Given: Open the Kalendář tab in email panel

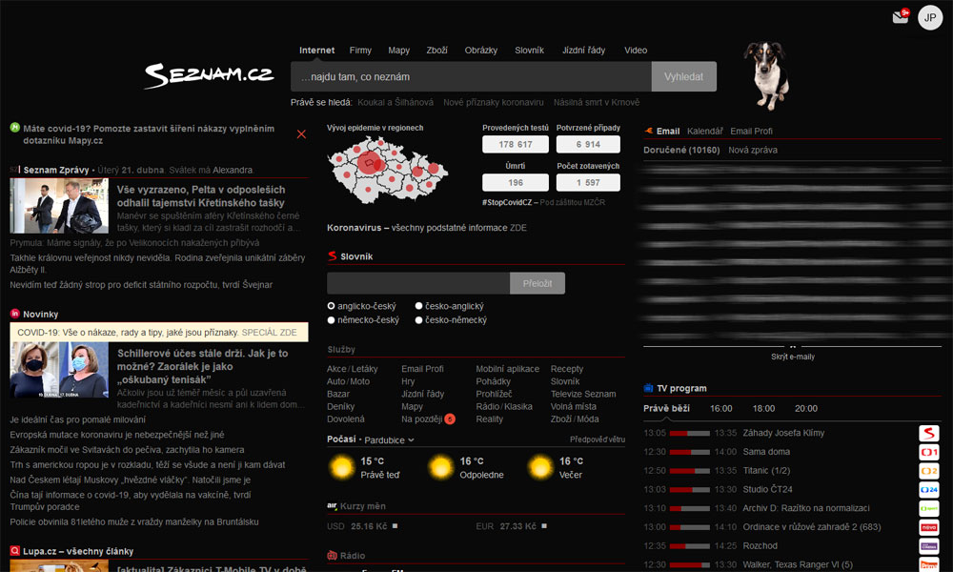Looking at the screenshot, I should 705,131.
